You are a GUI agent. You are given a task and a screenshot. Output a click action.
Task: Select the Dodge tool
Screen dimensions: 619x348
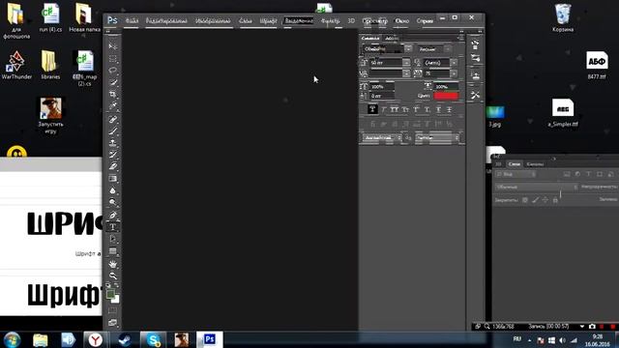(x=113, y=202)
